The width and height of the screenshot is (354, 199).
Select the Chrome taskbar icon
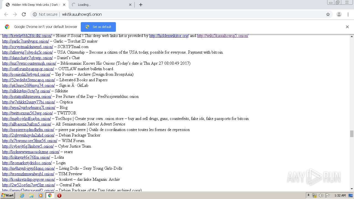click(50, 195)
